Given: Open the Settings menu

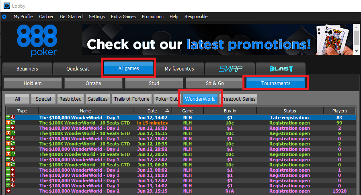Looking at the screenshot, I should [x=97, y=17].
